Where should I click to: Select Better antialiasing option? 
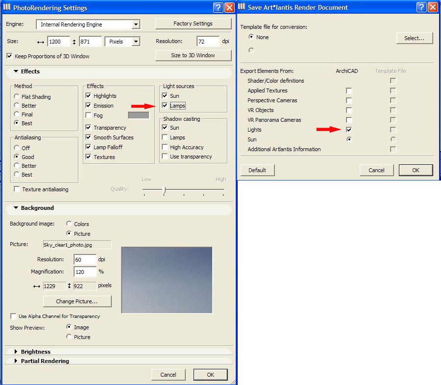click(16, 165)
